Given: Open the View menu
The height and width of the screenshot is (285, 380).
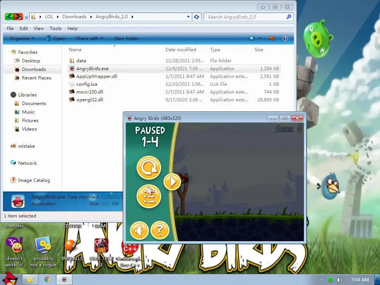Looking at the screenshot, I should coord(39,28).
